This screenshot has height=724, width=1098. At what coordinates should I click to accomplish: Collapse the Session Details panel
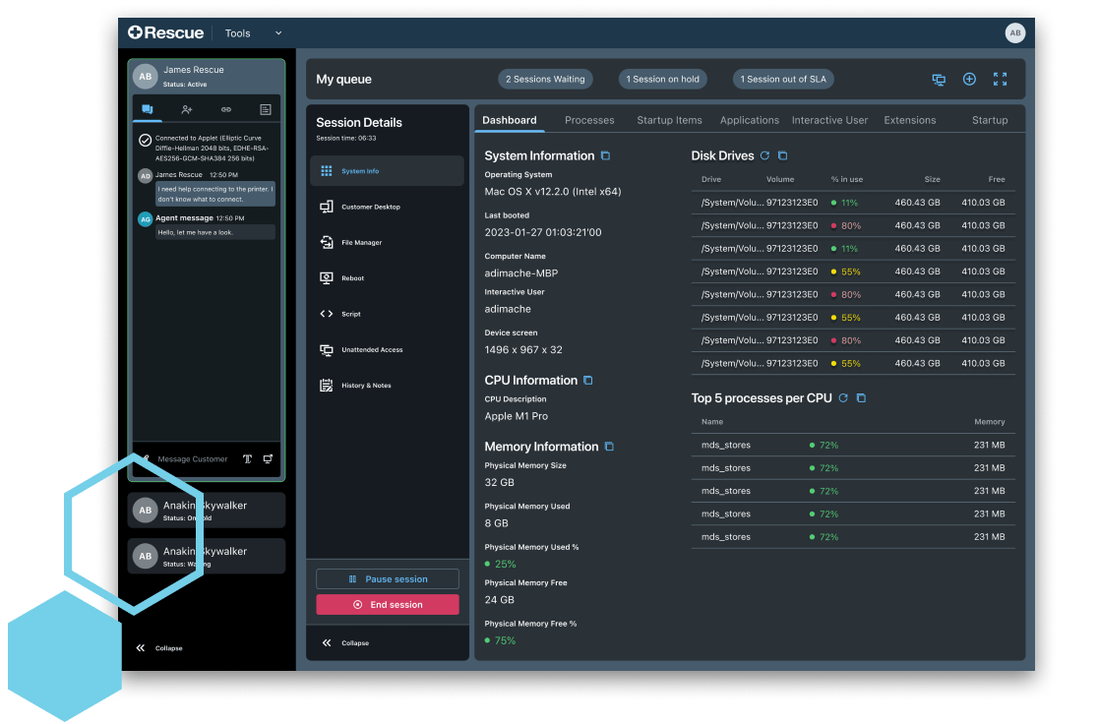(346, 642)
